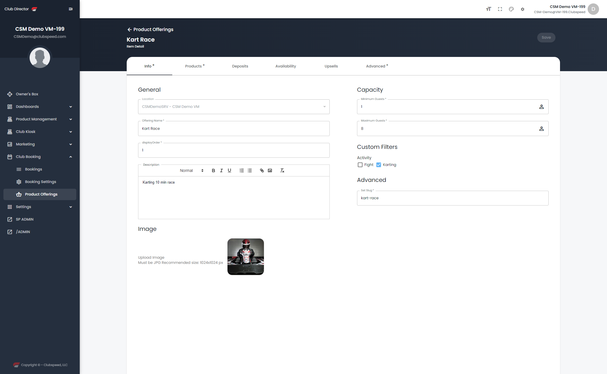Open SP ADMIN external link
The width and height of the screenshot is (607, 374).
pos(40,219)
